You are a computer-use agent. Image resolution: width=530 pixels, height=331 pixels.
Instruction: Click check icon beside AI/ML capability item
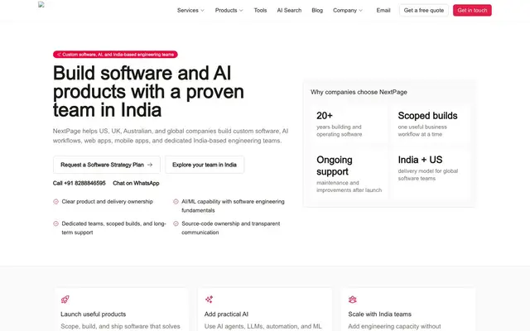[x=176, y=202]
